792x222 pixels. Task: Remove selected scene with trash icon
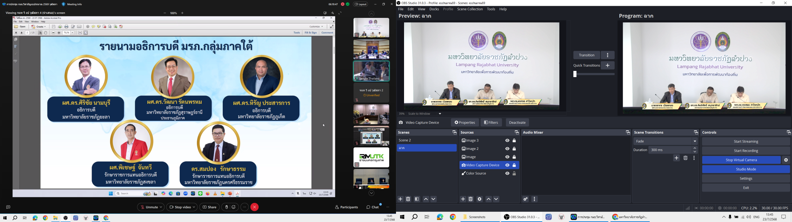click(408, 199)
